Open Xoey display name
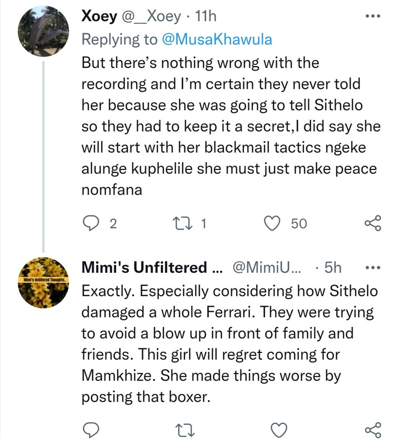 pyautogui.click(x=99, y=16)
